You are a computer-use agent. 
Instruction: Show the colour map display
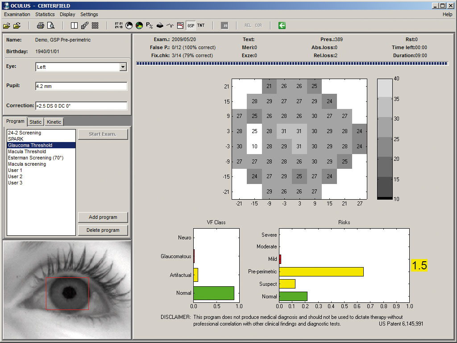pos(139,25)
